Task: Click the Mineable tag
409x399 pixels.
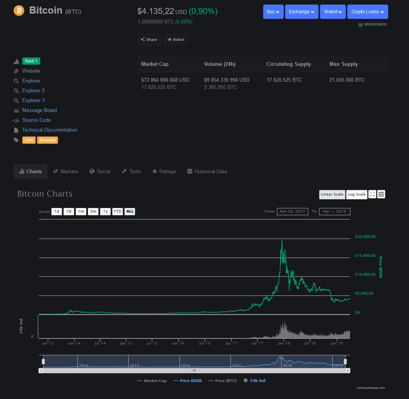Action: tap(47, 140)
